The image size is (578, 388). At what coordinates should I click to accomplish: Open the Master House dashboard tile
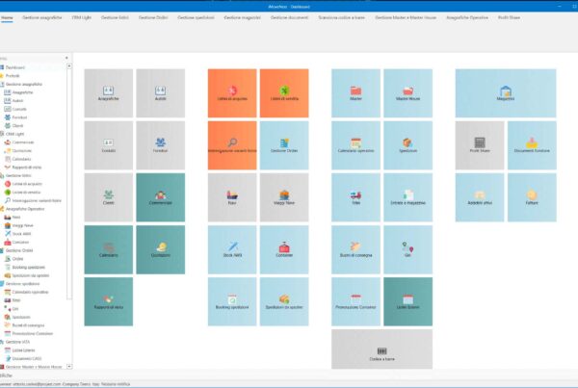(407, 93)
